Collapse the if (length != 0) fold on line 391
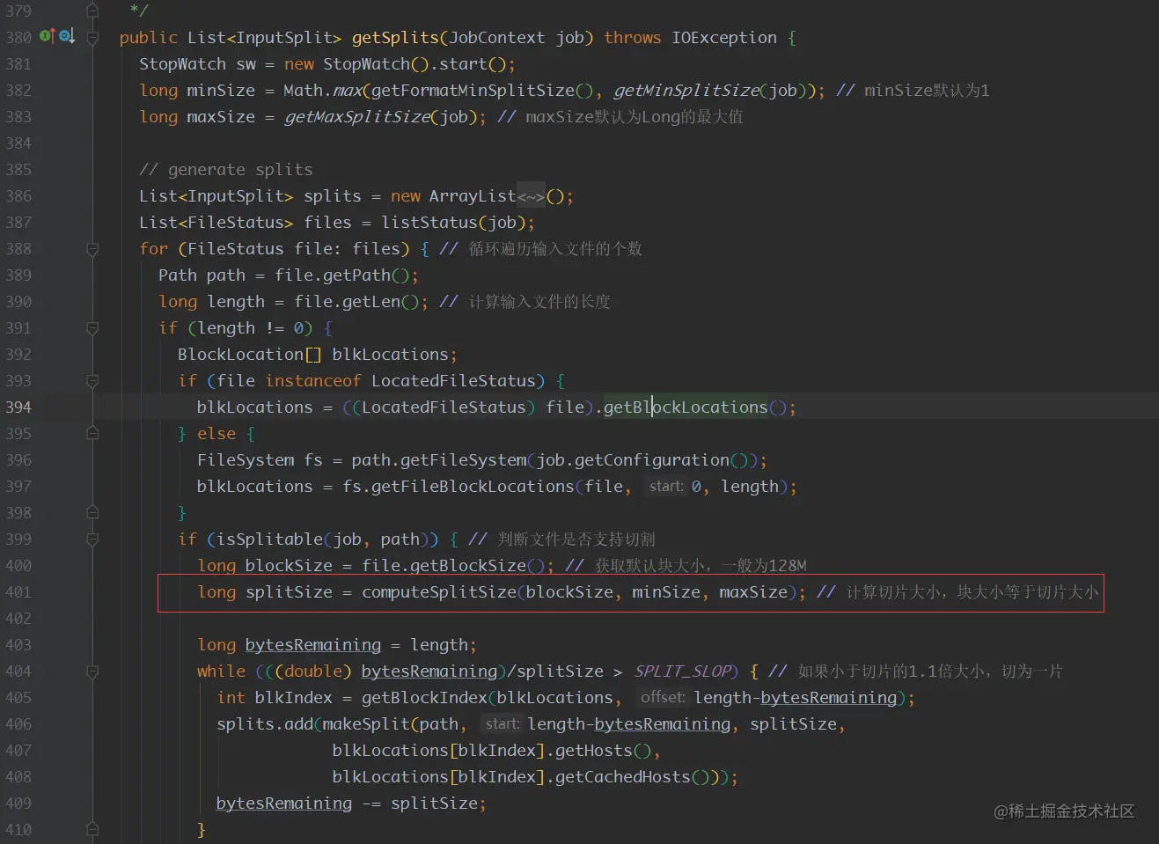The image size is (1159, 844). click(x=92, y=328)
